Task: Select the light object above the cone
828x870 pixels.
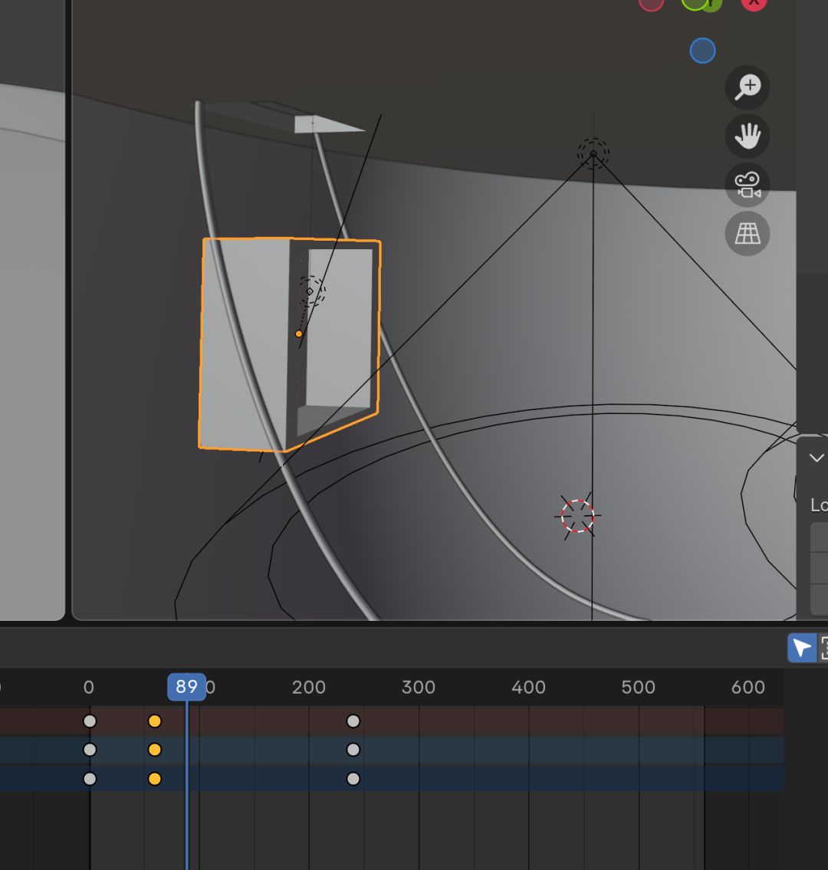Action: click(x=593, y=154)
